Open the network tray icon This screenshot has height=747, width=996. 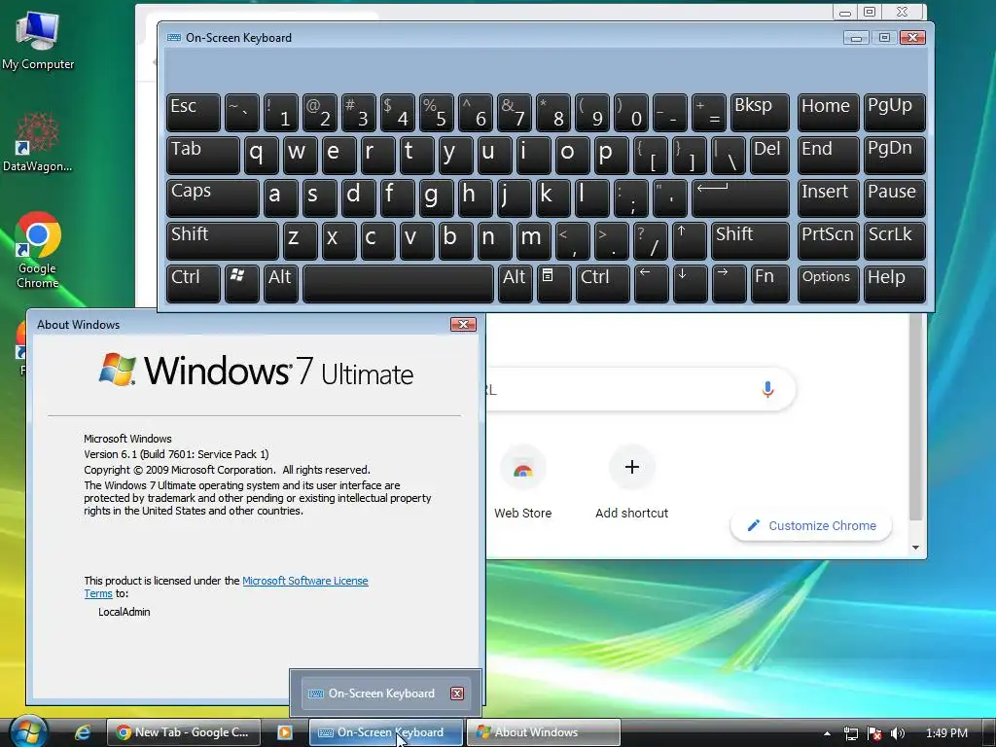[851, 733]
